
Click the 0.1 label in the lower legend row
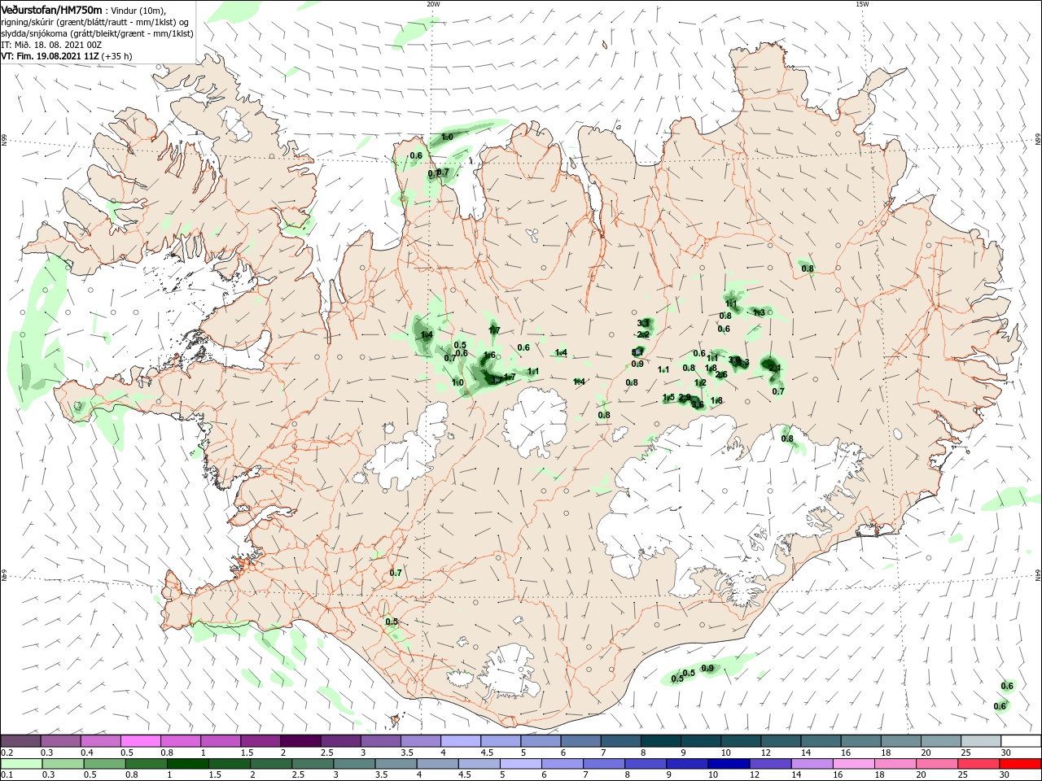click(x=7, y=775)
